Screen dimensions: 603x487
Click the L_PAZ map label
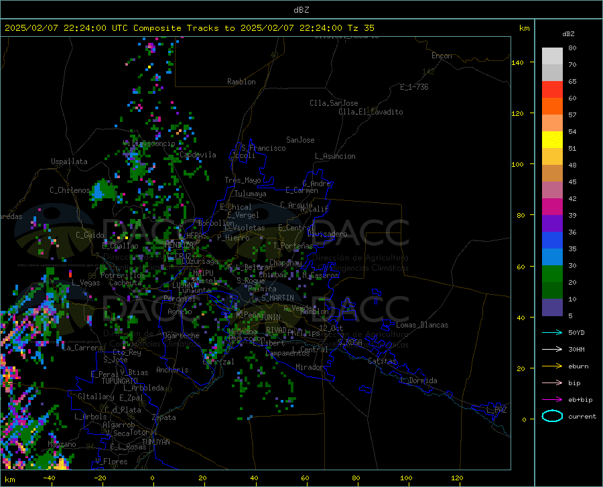[496, 410]
